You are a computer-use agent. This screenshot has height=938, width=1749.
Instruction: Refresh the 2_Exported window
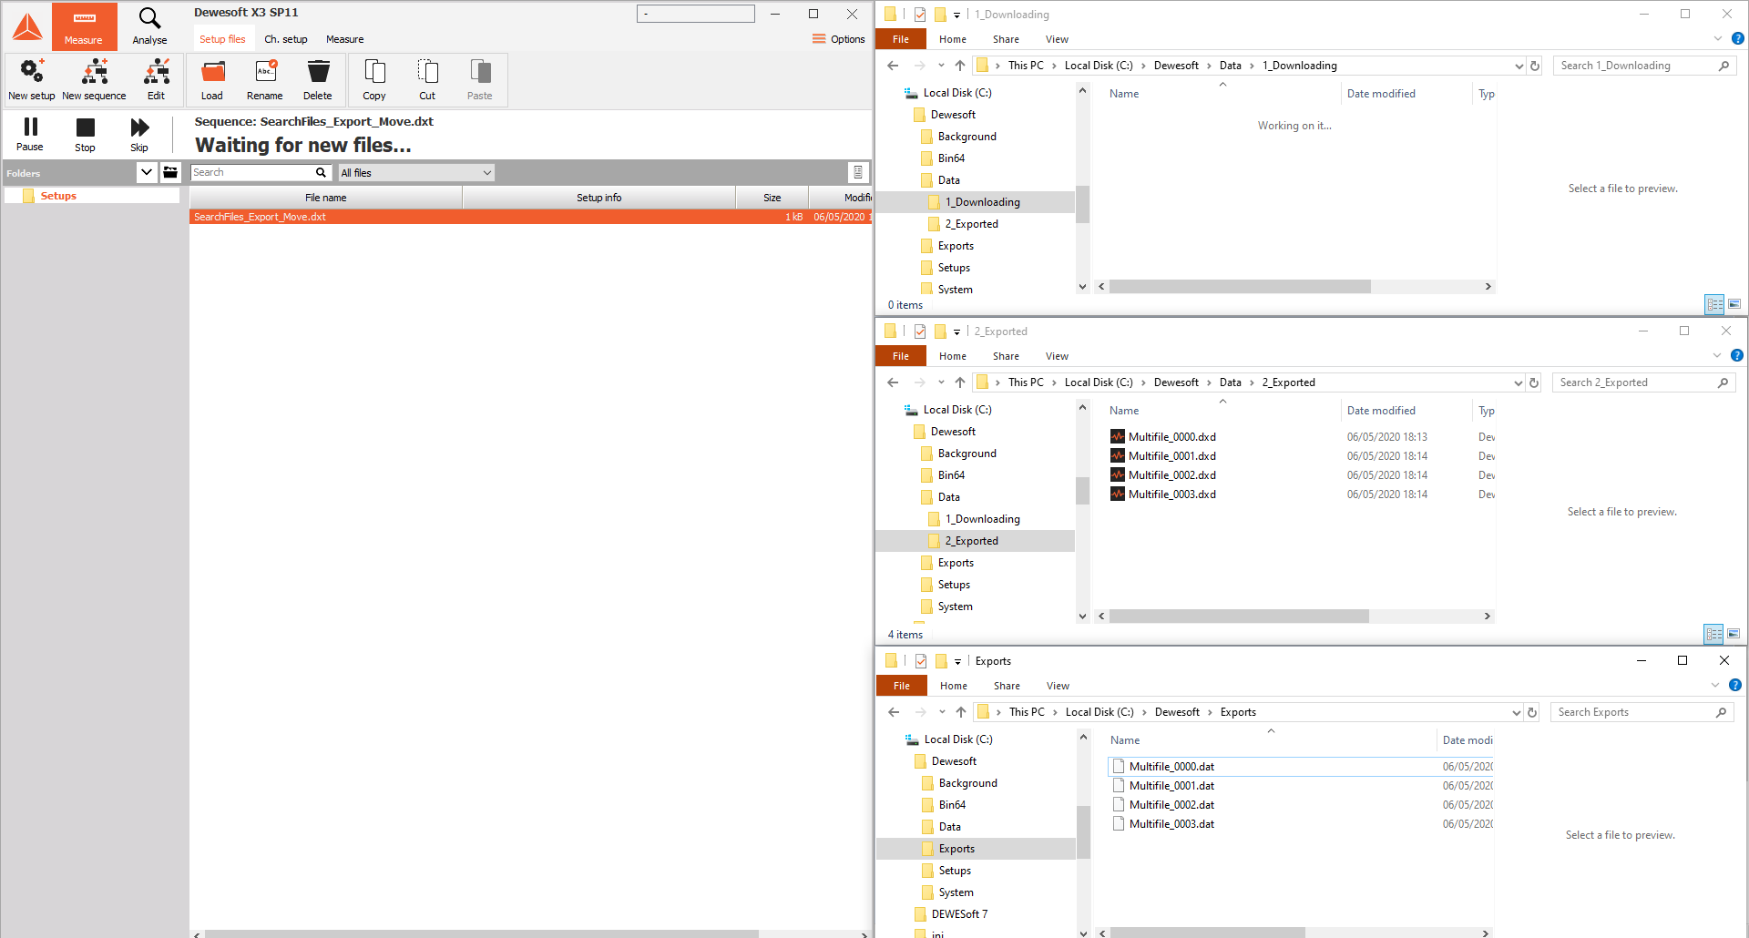(1534, 382)
